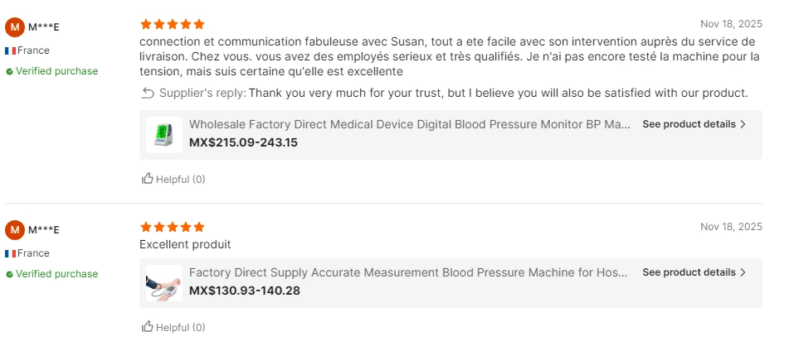Image resolution: width=789 pixels, height=346 pixels.
Task: Expand product details chevron for MX$215.09 item
Action: click(x=743, y=124)
